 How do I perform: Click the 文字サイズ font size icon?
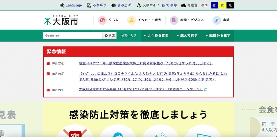pos(139,6)
